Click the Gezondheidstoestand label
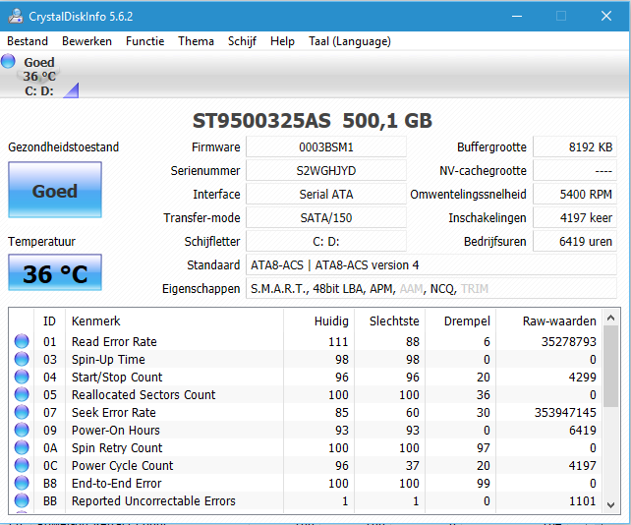This screenshot has width=631, height=525. click(64, 146)
